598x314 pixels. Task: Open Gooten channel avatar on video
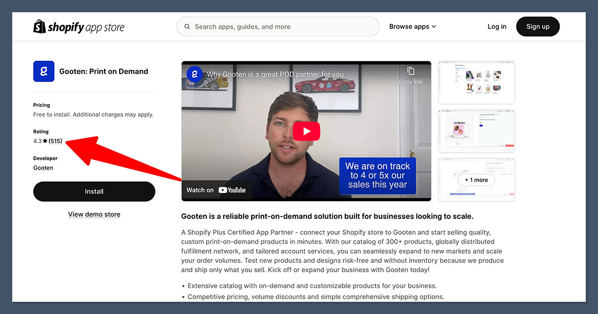(x=195, y=74)
